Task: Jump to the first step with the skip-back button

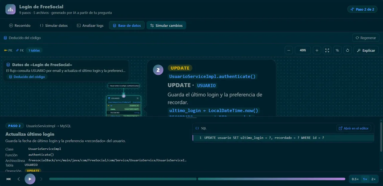Action: (x=8, y=179)
